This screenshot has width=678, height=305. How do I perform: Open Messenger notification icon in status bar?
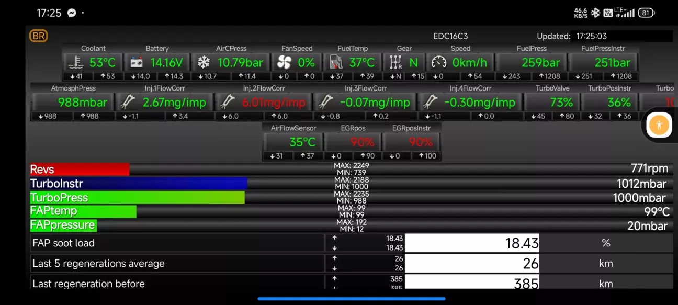(x=72, y=13)
